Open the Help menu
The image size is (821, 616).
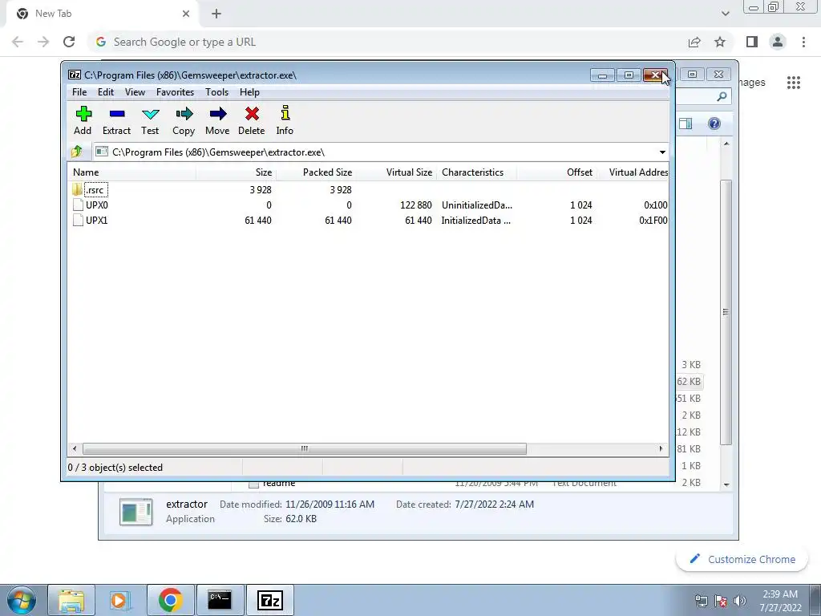(x=250, y=92)
